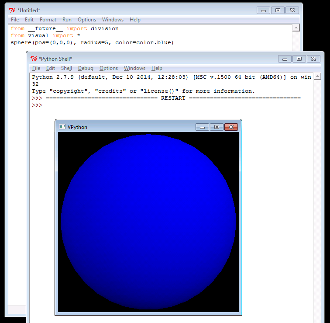Click the Python Shell title bar icon
Viewport: 330px width, 323px height.
pyautogui.click(x=34, y=59)
